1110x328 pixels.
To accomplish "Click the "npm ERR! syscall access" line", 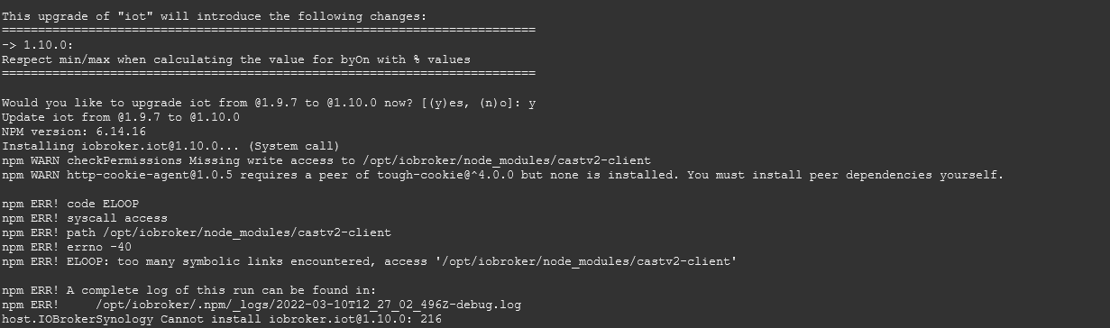I will 85,218.
